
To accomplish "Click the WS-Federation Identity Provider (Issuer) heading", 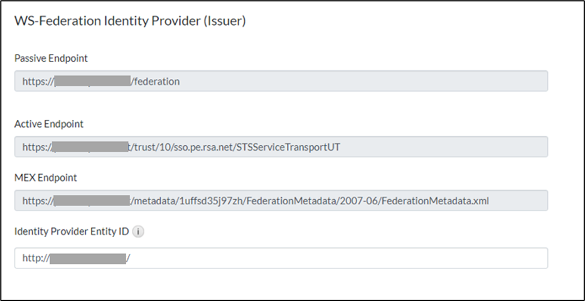I will click(130, 21).
